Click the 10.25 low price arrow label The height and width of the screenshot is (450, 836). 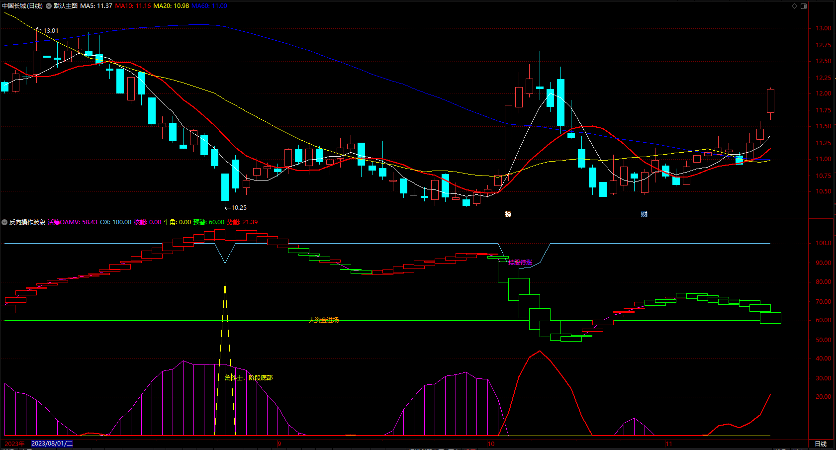236,207
